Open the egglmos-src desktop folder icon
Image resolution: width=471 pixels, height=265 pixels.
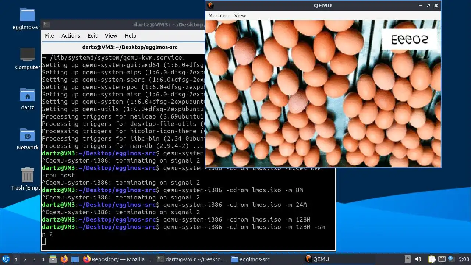coord(28,15)
